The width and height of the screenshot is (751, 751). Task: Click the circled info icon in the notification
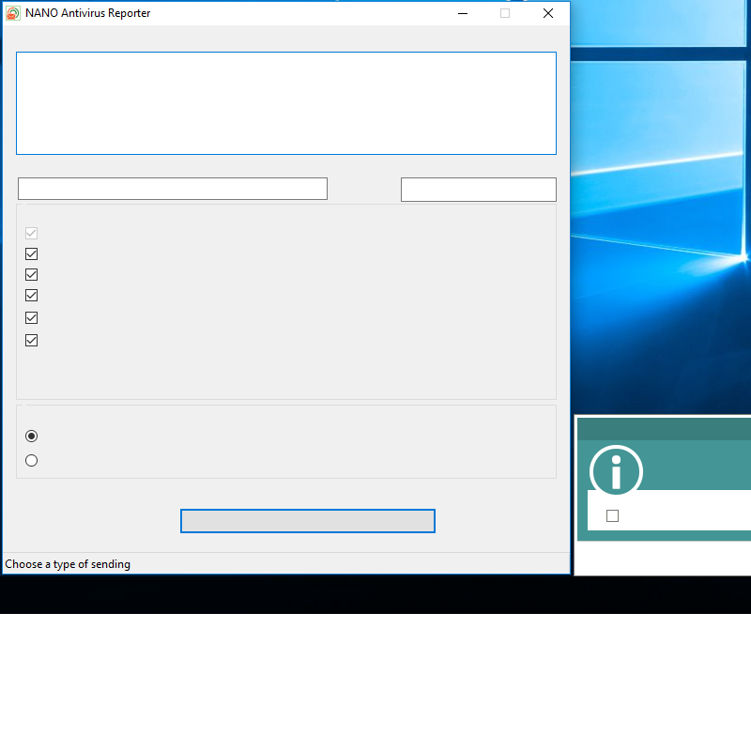point(616,471)
